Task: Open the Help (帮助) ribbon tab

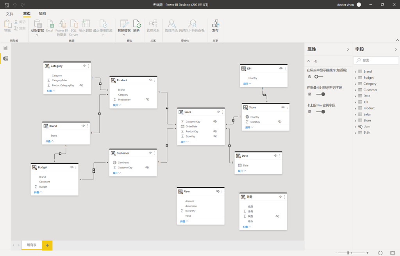Action: tap(42, 14)
